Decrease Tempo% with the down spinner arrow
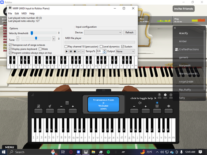The height and width of the screenshot is (155, 207). pos(104,52)
